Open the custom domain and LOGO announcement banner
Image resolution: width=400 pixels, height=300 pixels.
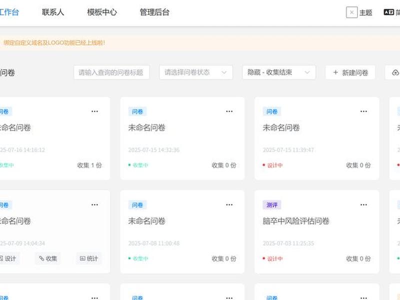coord(200,42)
